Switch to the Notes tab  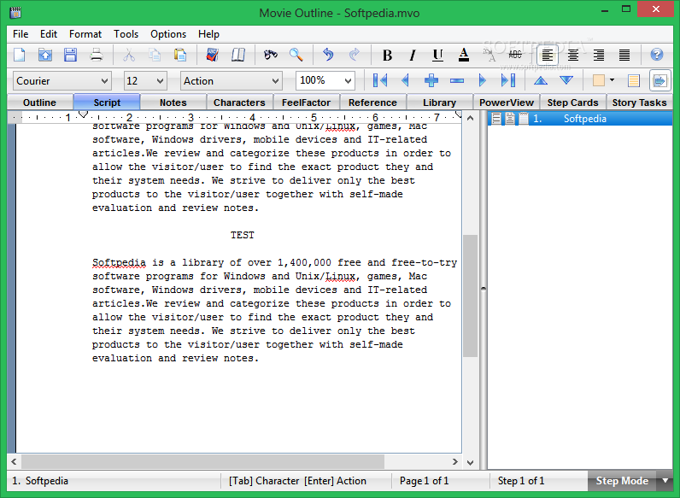pyautogui.click(x=173, y=103)
